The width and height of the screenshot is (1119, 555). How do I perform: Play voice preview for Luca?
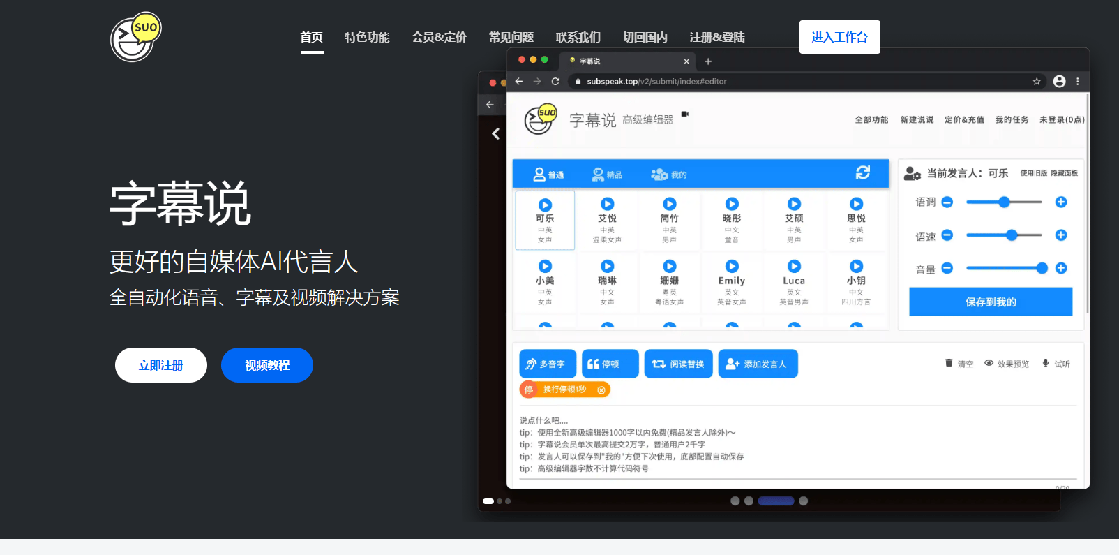coord(794,266)
